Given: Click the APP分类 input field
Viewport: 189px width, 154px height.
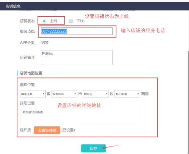Looking at the screenshot, I should click(x=76, y=43).
